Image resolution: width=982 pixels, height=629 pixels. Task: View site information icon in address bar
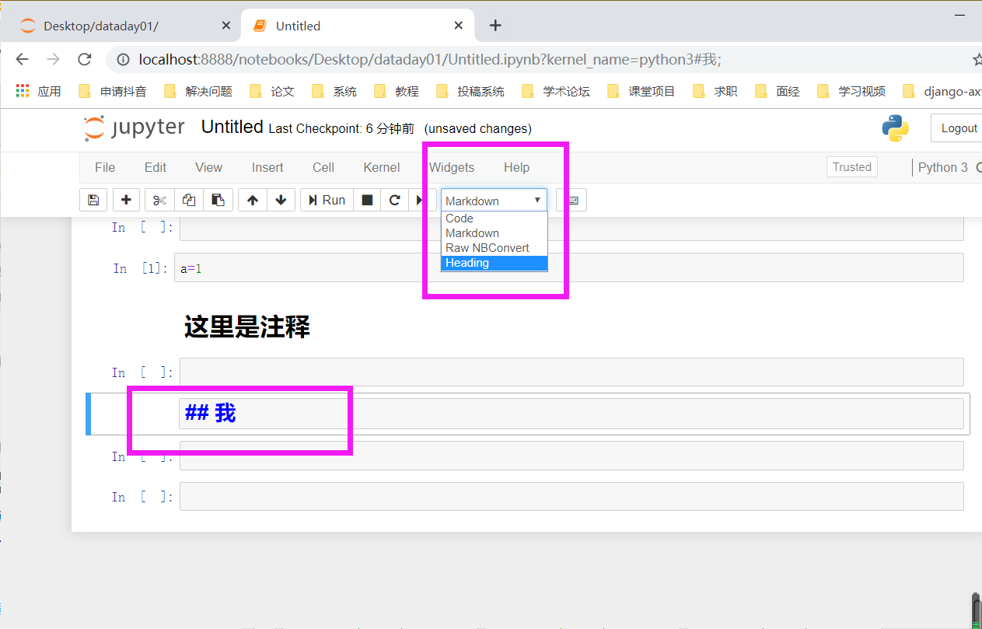pos(123,59)
